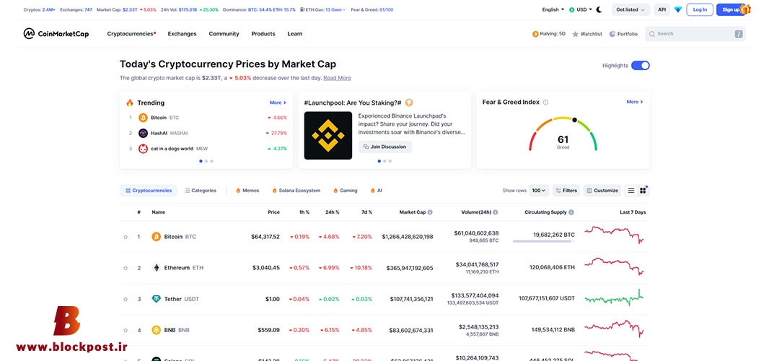769x361 pixels.
Task: Click Bitcoin icon in Trending list
Action: pyautogui.click(x=144, y=118)
